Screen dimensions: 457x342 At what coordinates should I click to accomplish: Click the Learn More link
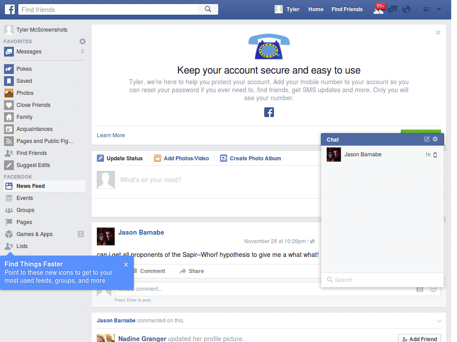point(111,135)
